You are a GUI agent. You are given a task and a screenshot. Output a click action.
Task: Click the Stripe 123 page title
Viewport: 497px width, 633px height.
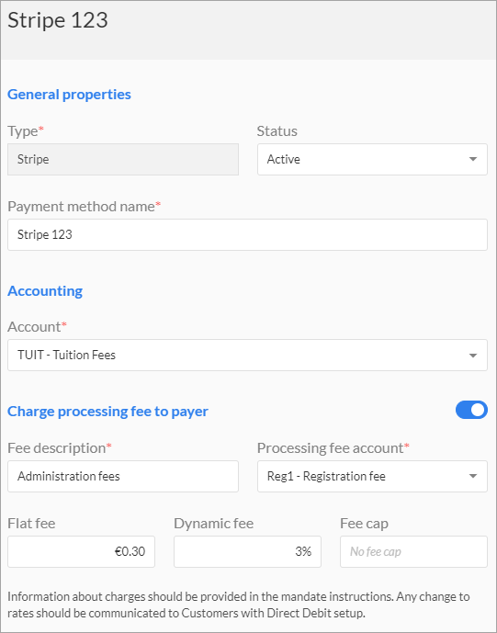point(58,20)
